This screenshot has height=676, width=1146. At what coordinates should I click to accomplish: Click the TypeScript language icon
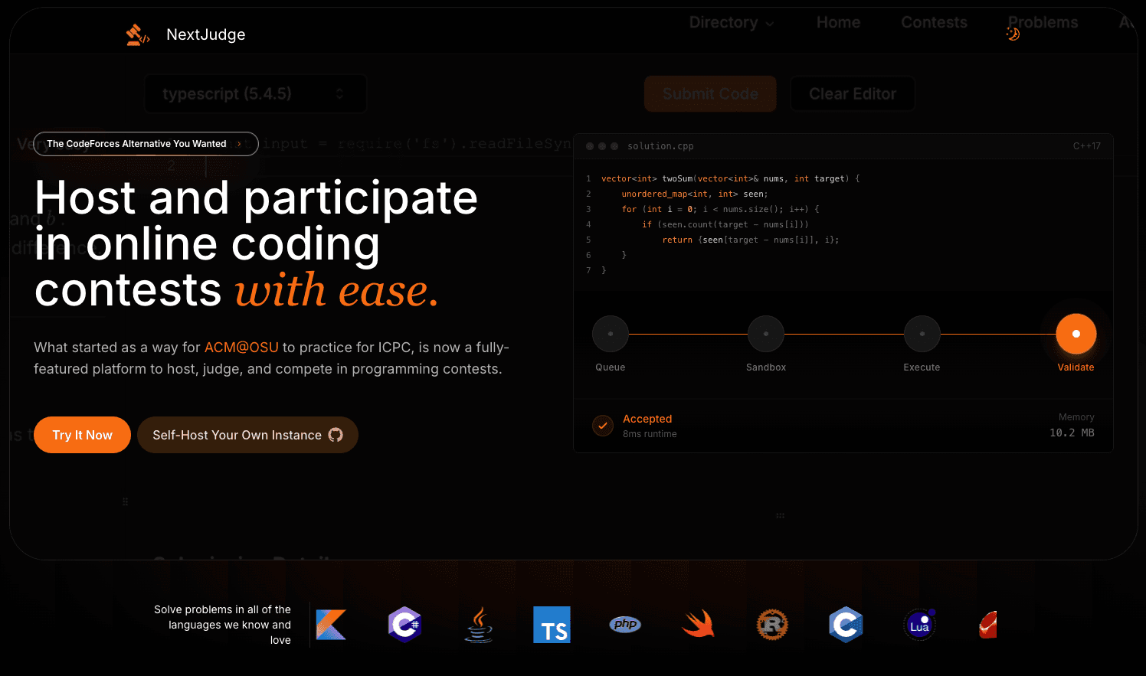pos(552,625)
